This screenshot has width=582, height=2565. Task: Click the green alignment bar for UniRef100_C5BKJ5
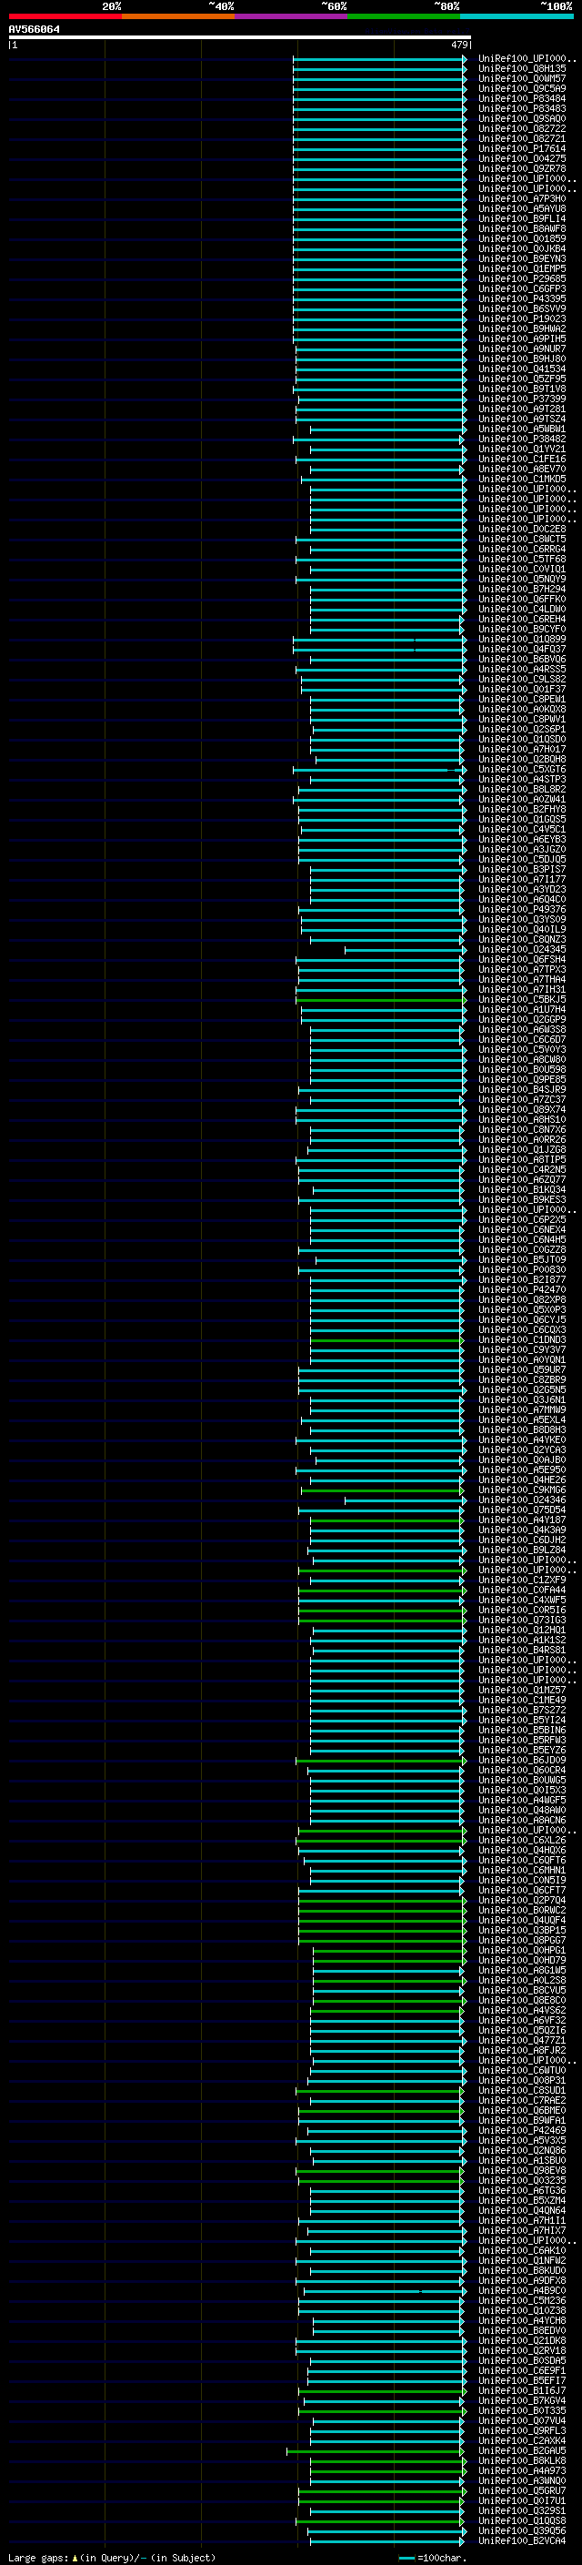click(380, 1000)
